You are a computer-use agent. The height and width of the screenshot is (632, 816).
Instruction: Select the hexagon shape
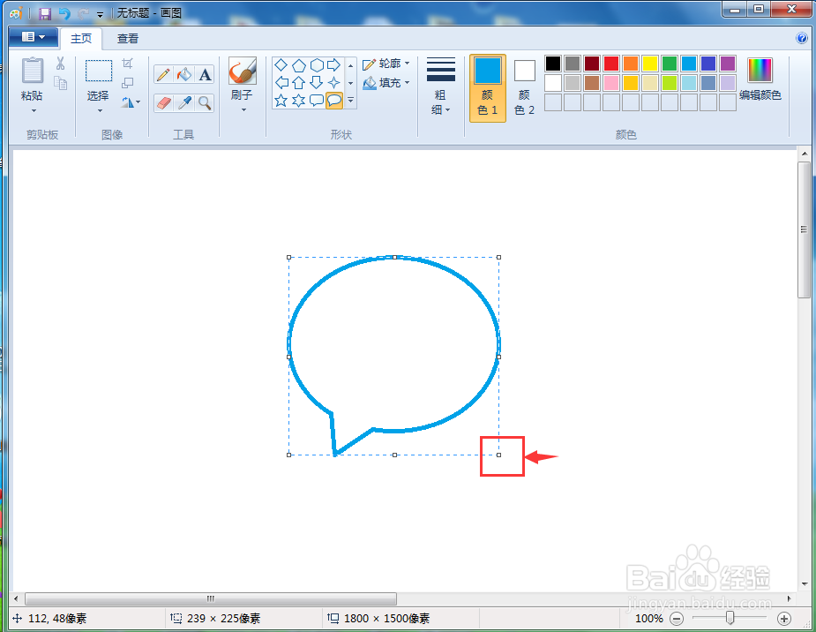coord(317,65)
